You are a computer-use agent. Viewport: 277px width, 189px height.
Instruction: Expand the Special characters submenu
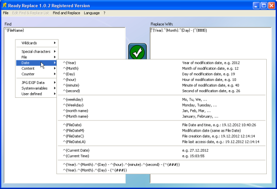point(37,52)
